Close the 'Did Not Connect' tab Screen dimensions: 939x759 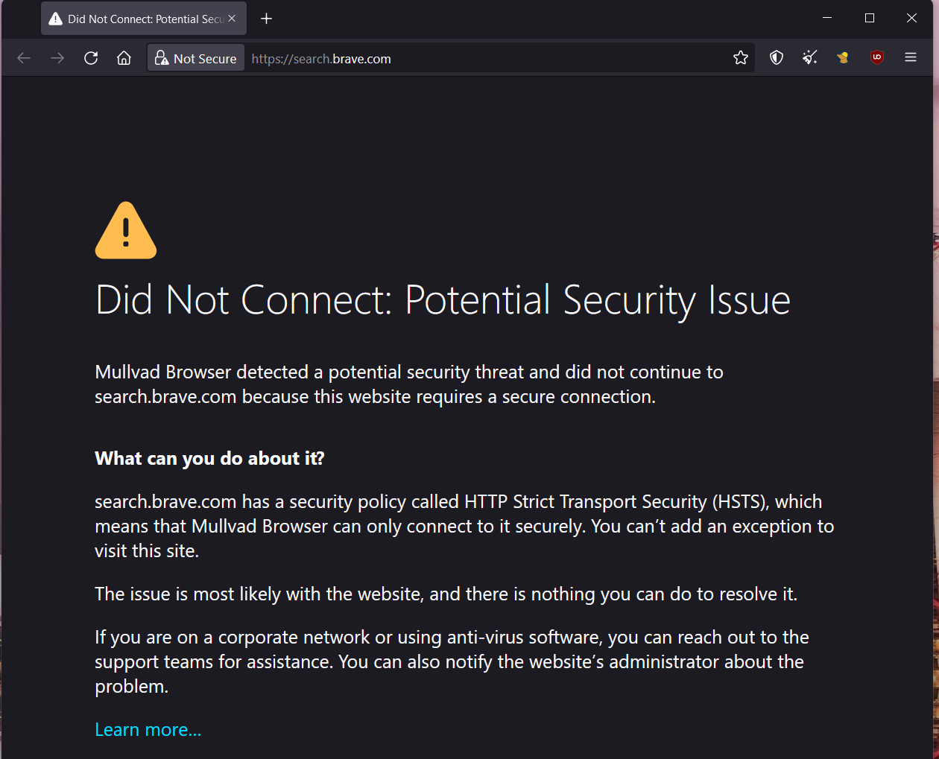click(x=232, y=19)
